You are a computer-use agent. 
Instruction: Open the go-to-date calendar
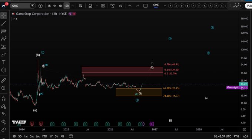point(71,136)
